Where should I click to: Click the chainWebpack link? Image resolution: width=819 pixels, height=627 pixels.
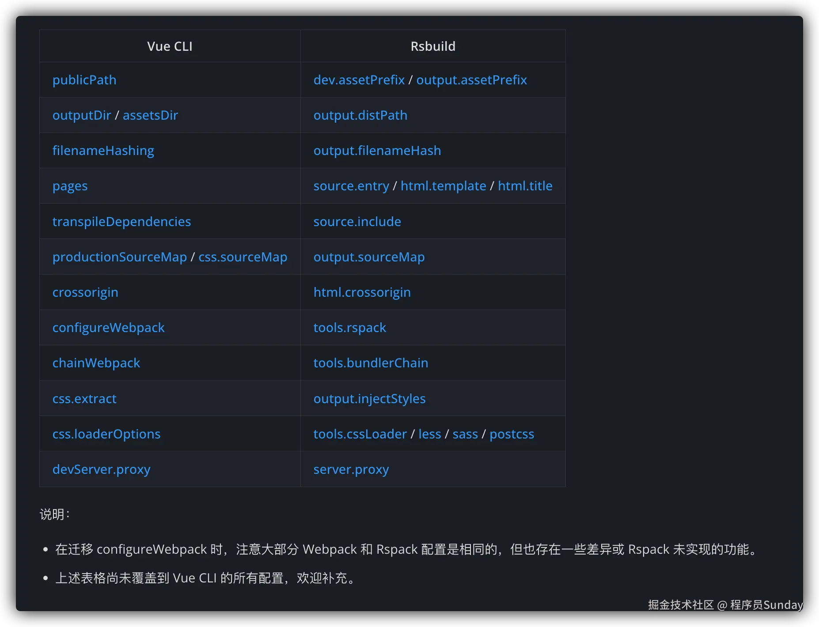click(x=96, y=363)
